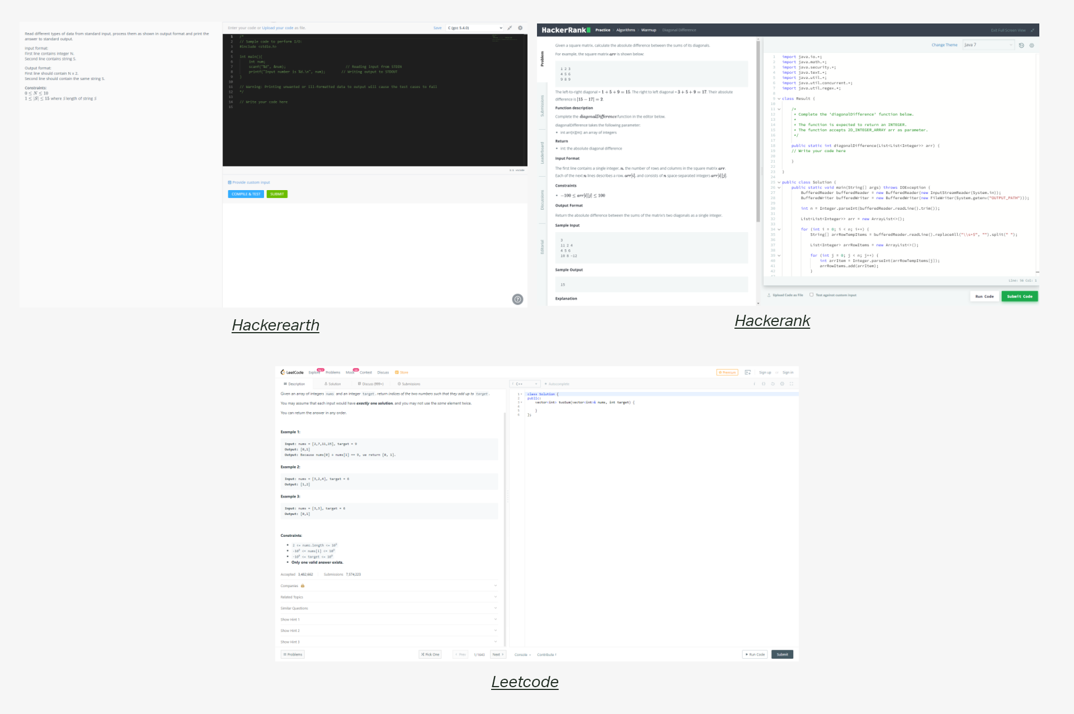Open the Algorithms breadcrumb link on HackerRank
The width and height of the screenshot is (1074, 714).
click(625, 30)
